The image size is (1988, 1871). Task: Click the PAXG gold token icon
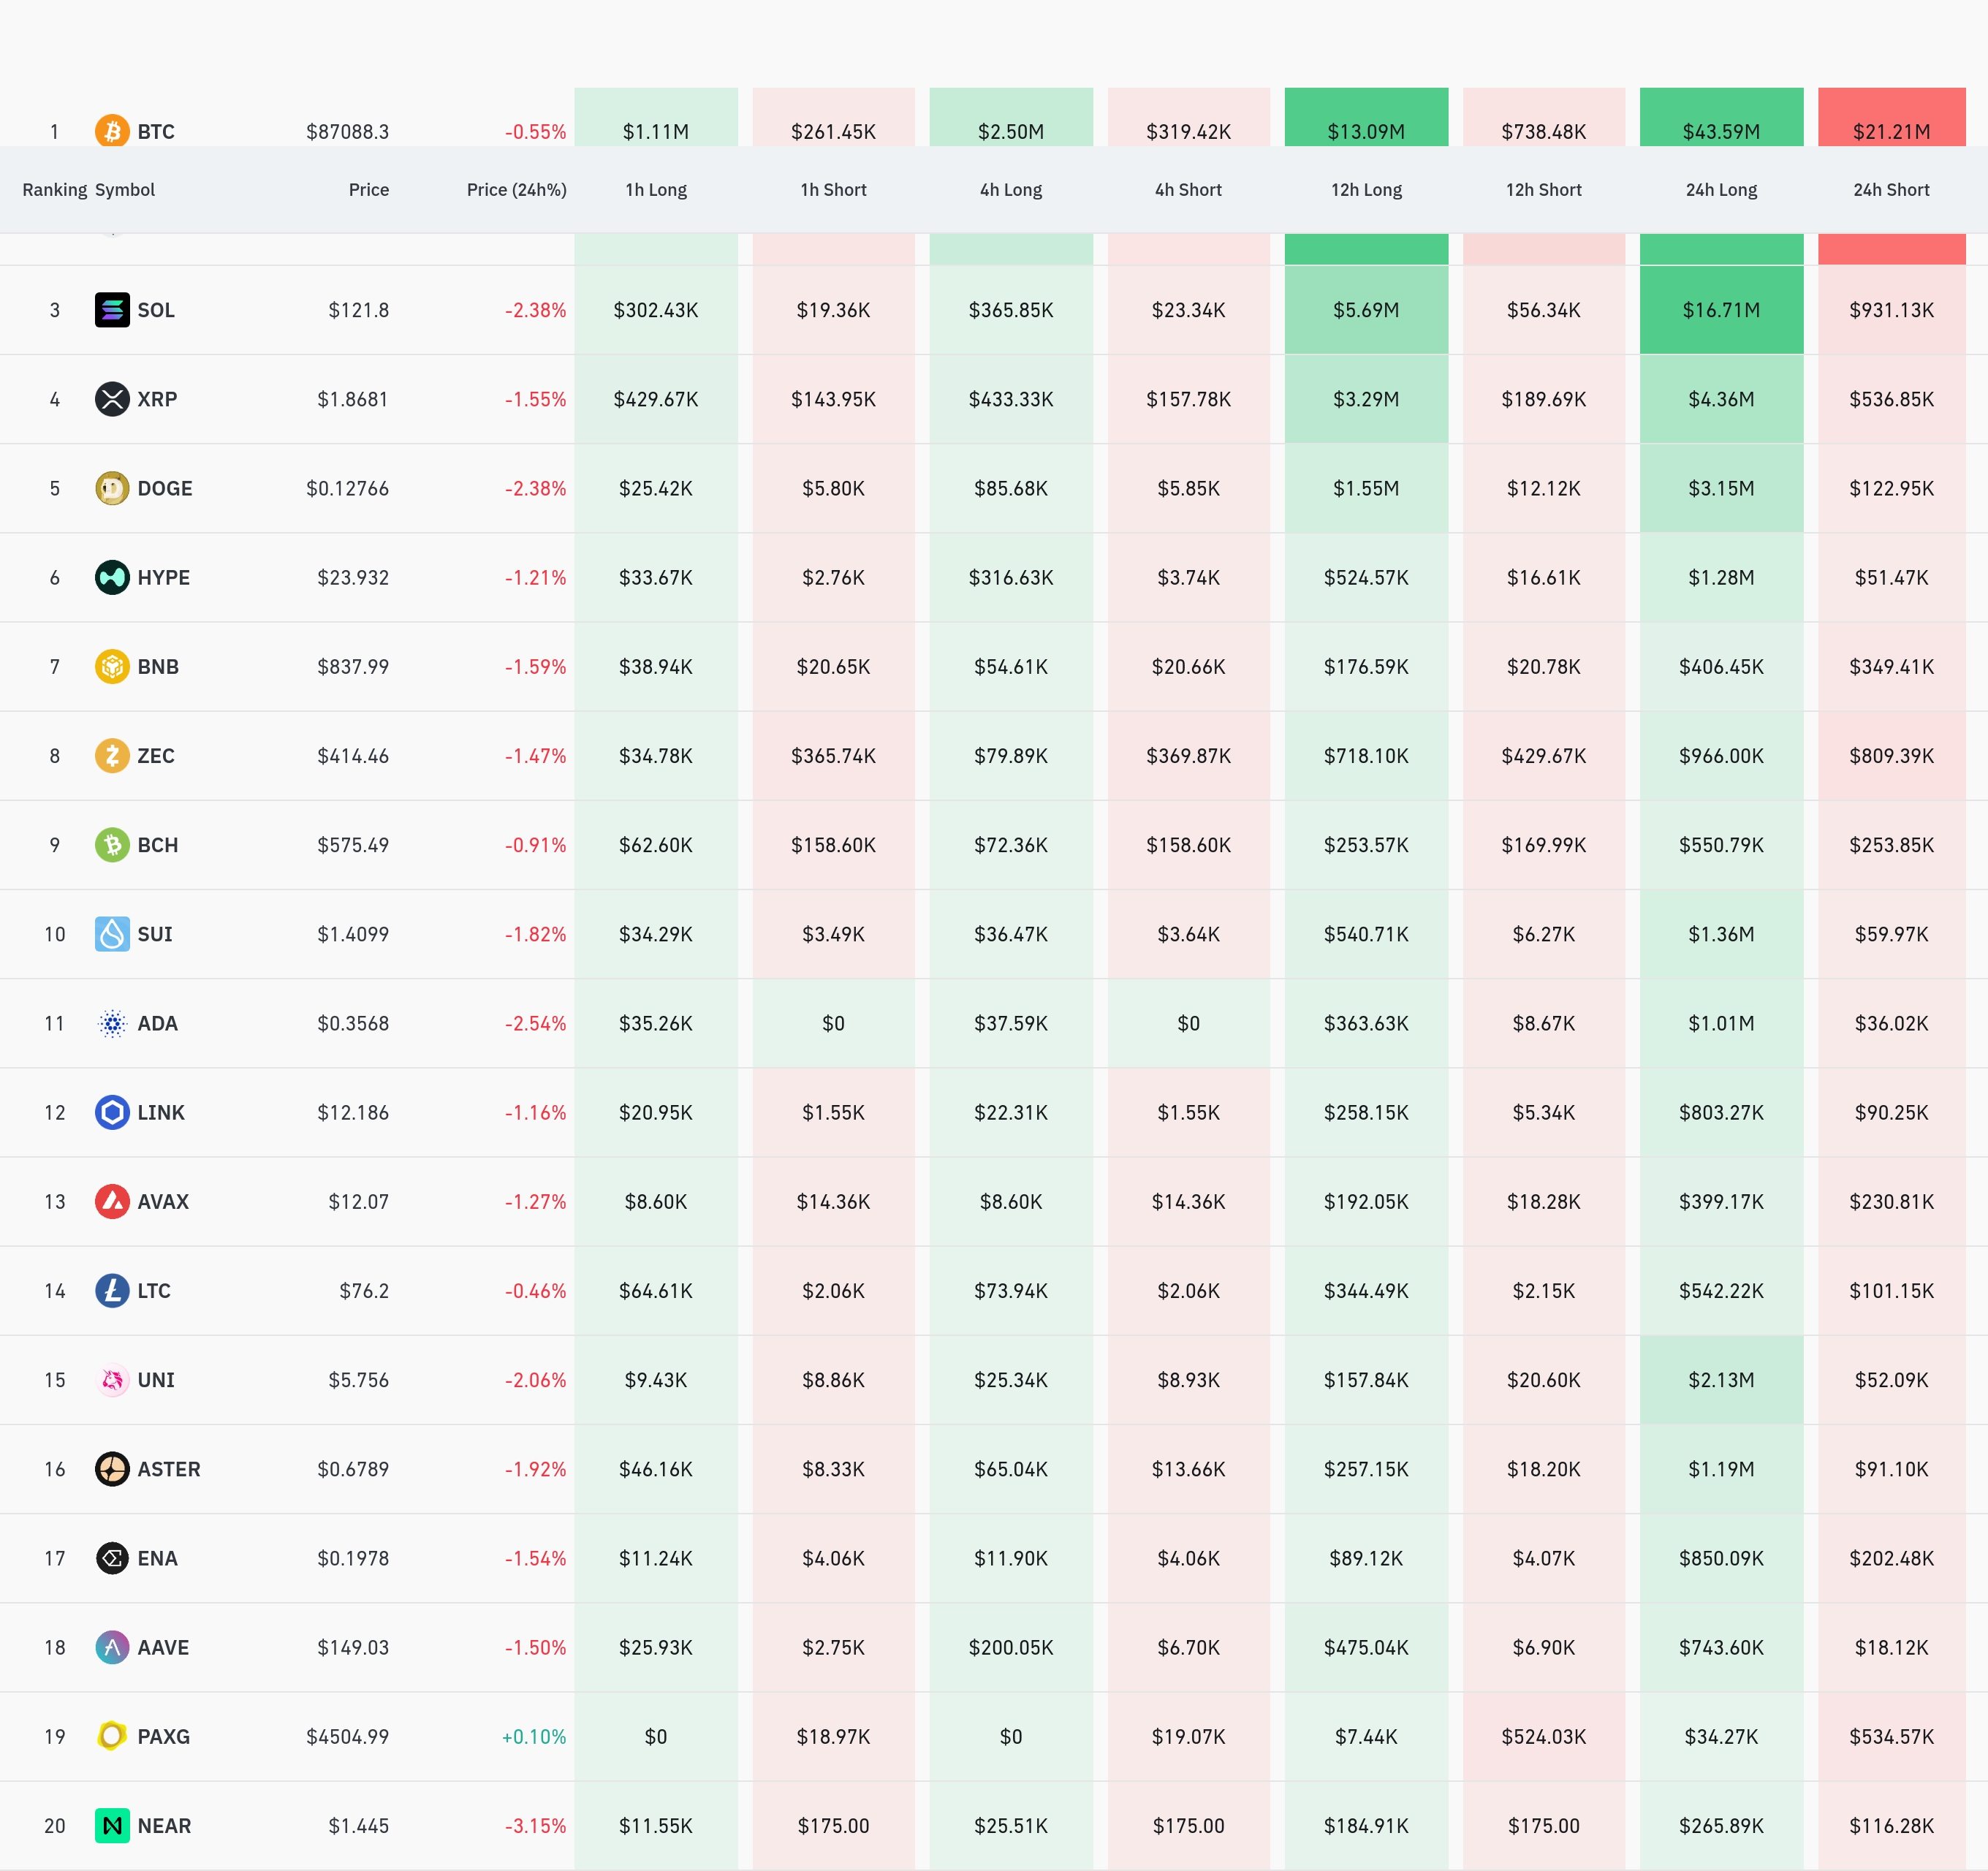pyautogui.click(x=112, y=1736)
